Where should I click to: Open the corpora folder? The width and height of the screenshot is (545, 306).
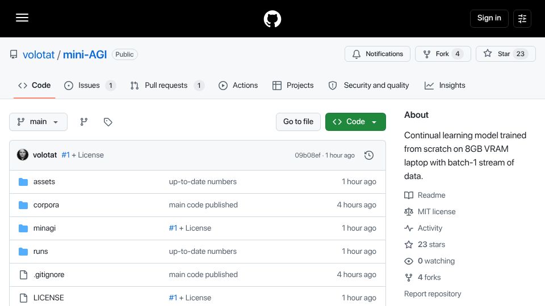(46, 205)
